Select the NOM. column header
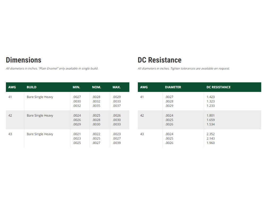Viewport: 272px width, 204px height. click(96, 87)
